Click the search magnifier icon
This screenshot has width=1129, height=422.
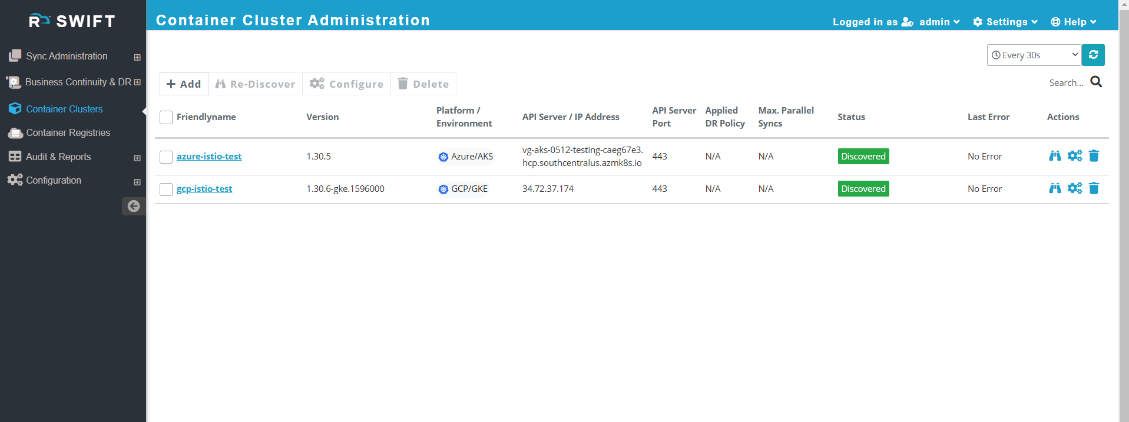click(x=1096, y=82)
